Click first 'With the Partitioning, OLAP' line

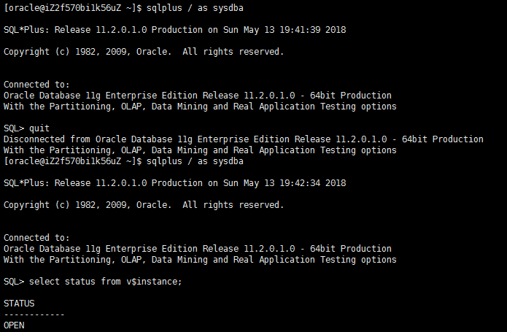[200, 107]
